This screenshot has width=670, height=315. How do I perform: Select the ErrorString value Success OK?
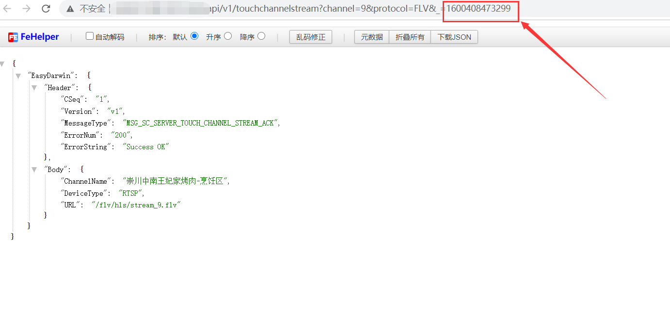[x=145, y=147]
